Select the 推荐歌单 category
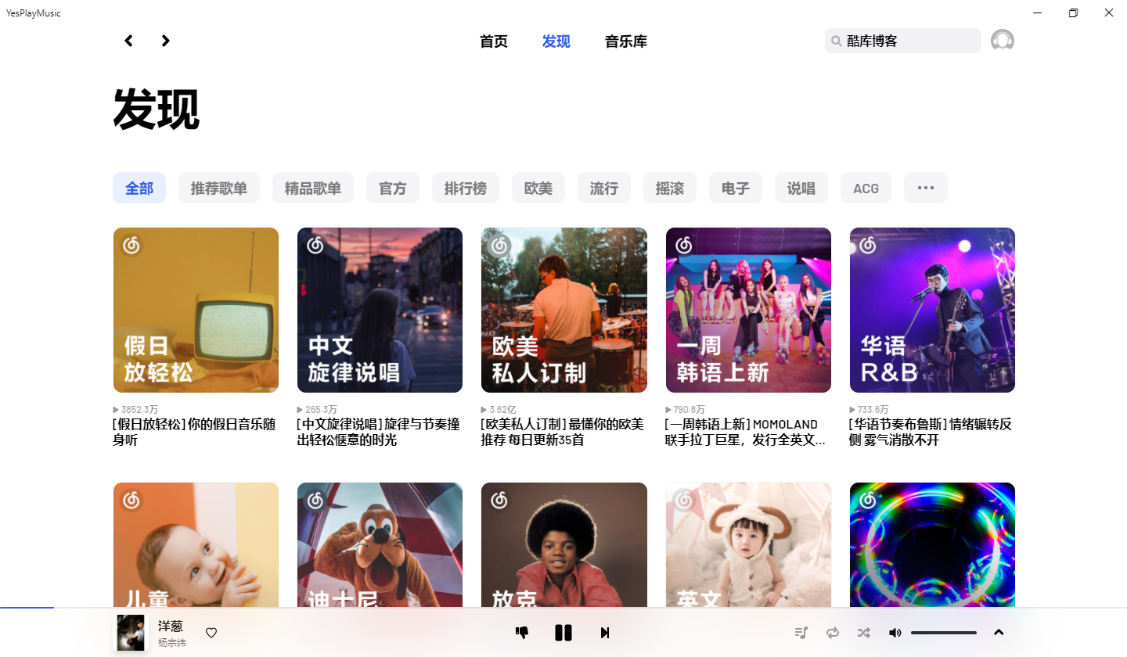Viewport: 1127px width, 657px height. [x=219, y=188]
